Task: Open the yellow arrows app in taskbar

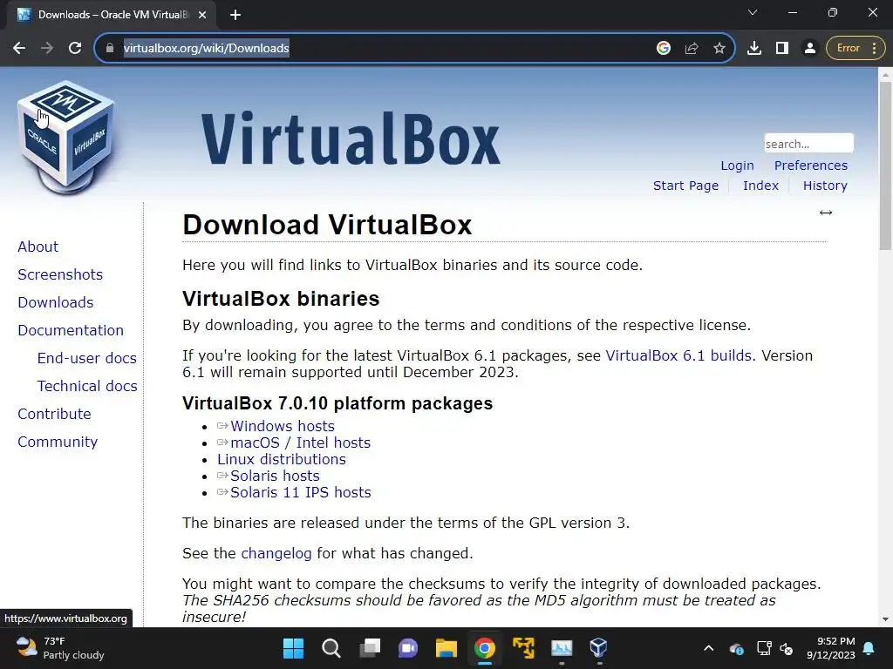Action: click(523, 648)
